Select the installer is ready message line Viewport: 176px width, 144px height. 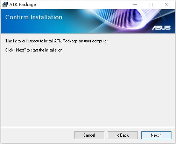tap(57, 41)
